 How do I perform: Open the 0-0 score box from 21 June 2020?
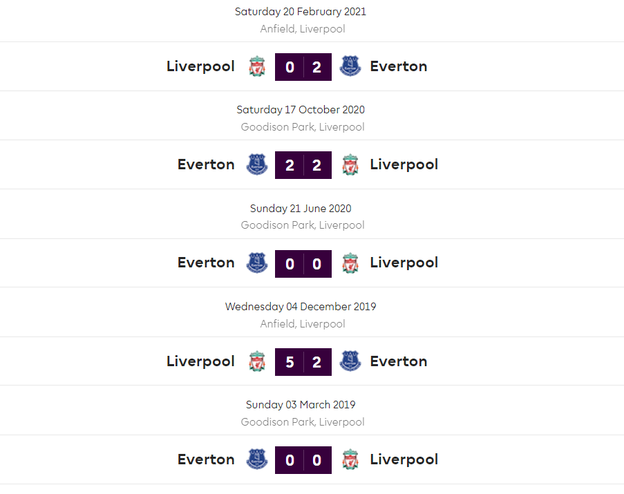pos(303,263)
